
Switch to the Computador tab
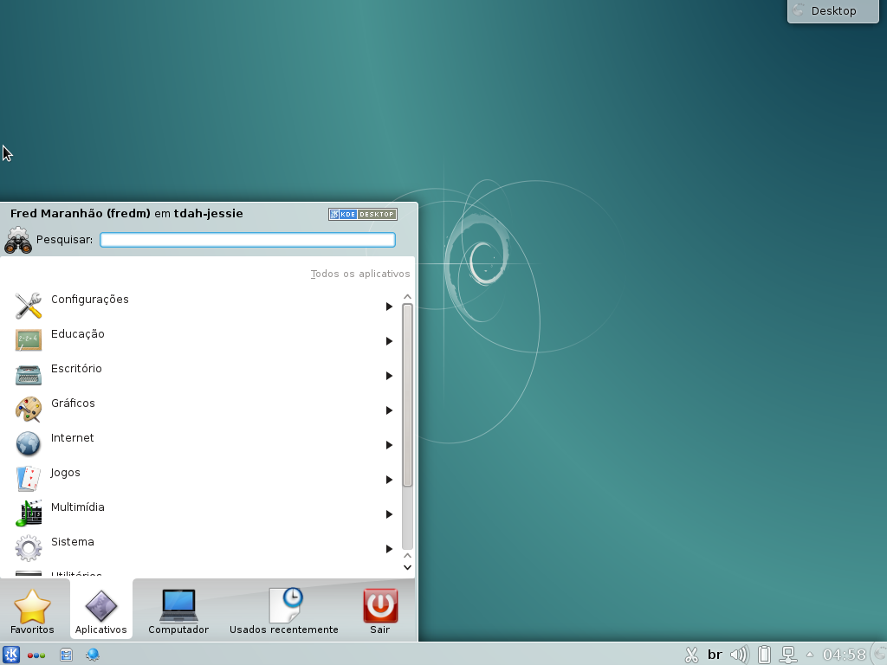(x=178, y=611)
